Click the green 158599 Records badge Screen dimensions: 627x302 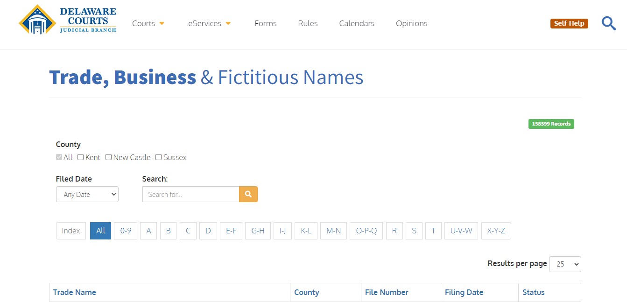tap(551, 123)
